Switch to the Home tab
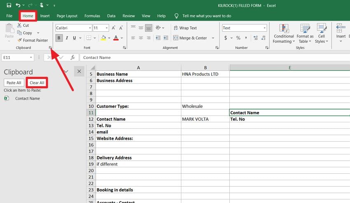Image resolution: width=350 pixels, height=203 pixels. tap(28, 16)
